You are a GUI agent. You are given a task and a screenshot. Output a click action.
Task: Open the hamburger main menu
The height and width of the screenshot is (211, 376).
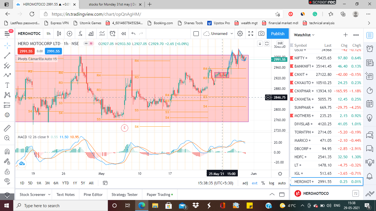coord(7,34)
